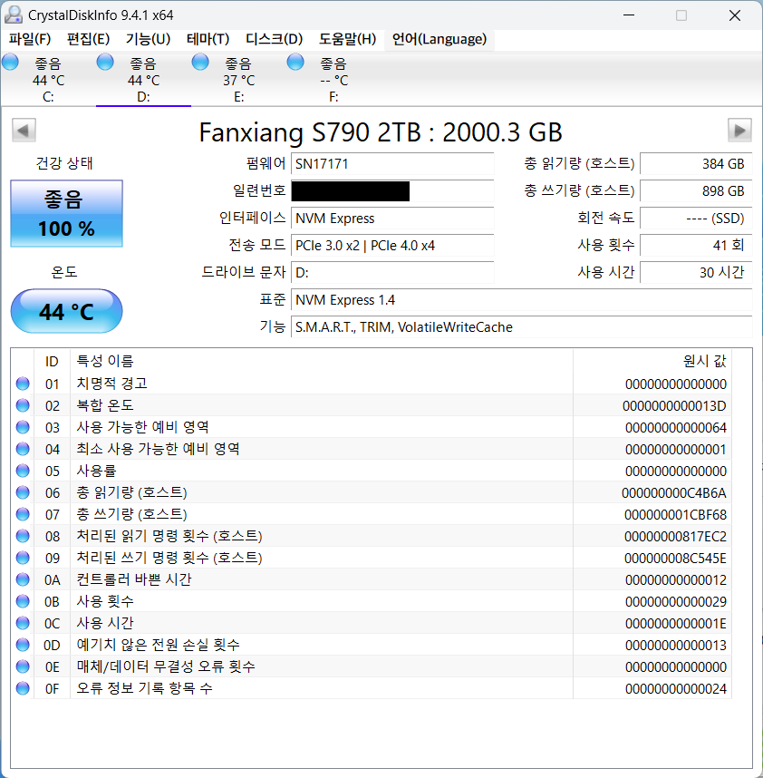This screenshot has width=763, height=778.
Task: Click status orb for drive F:
Action: (x=295, y=63)
